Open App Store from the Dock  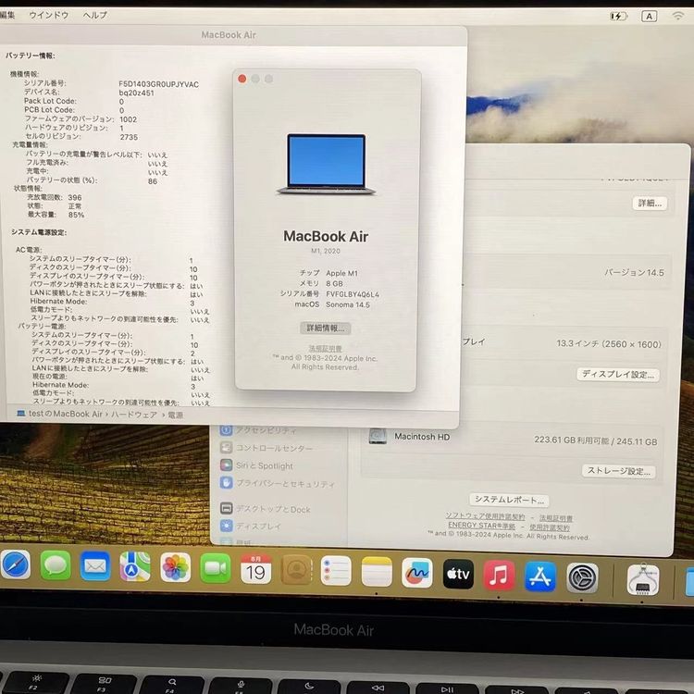coord(540,576)
